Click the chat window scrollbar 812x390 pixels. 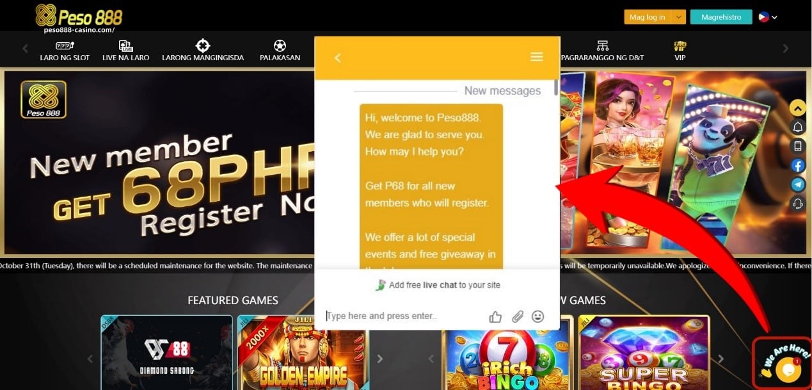[x=556, y=88]
